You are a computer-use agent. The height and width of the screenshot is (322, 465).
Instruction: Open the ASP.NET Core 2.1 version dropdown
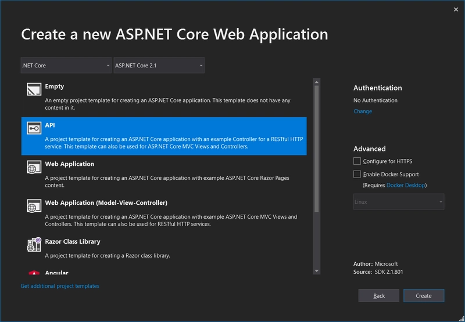point(159,66)
